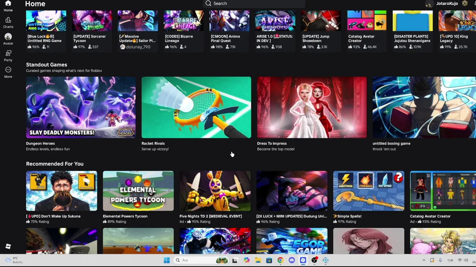Click Bizarre Lineage top thumbnail

point(183,21)
